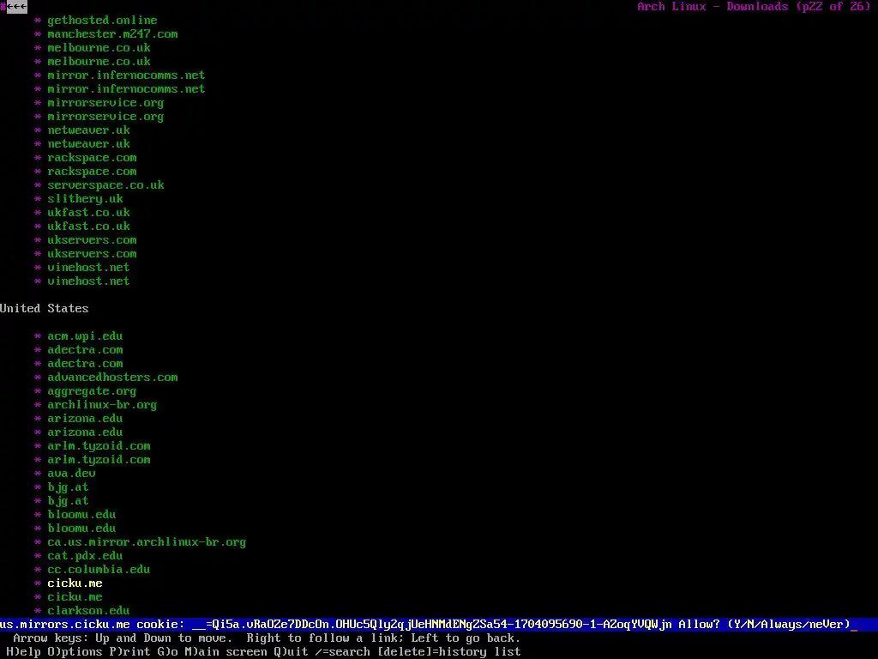The width and height of the screenshot is (878, 659).
Task: Open the serverspace.co.uk mirror link
Action: [105, 185]
